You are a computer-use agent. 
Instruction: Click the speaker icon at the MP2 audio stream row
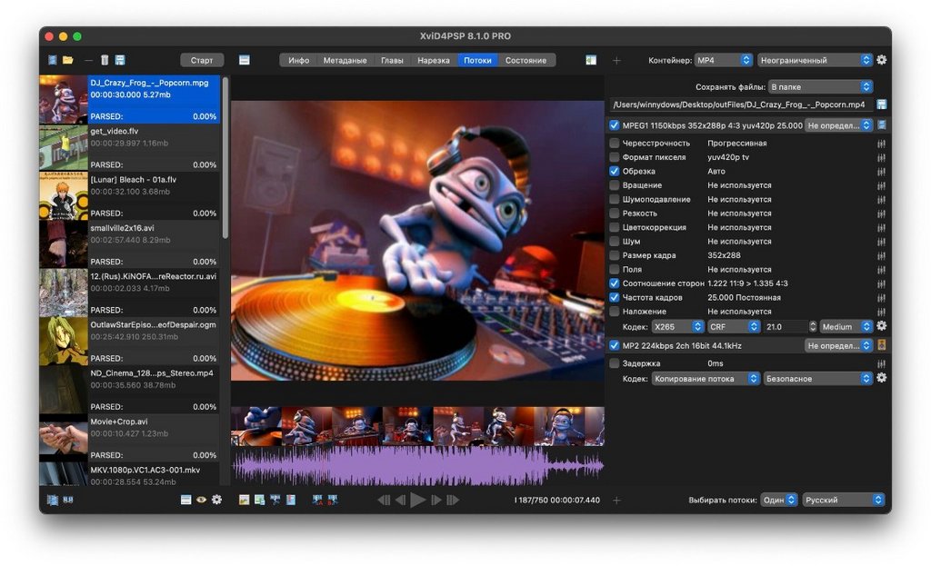[882, 345]
